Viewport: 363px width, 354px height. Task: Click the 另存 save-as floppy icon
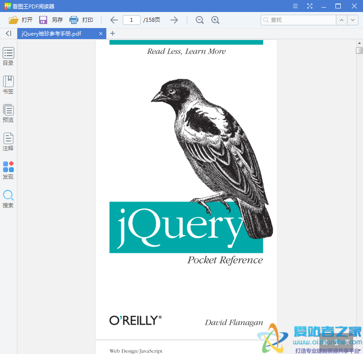click(43, 20)
